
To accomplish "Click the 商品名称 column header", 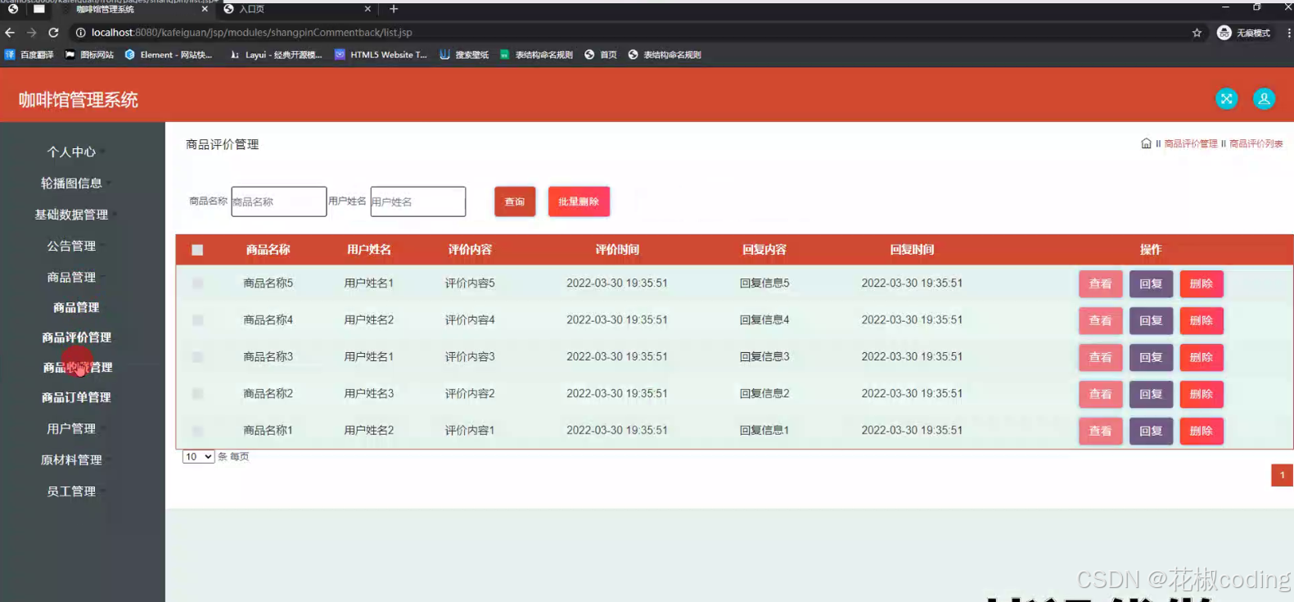I will [268, 250].
